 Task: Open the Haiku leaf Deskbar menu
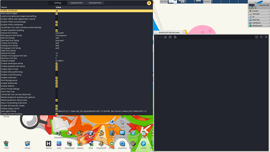tap(259, 2)
